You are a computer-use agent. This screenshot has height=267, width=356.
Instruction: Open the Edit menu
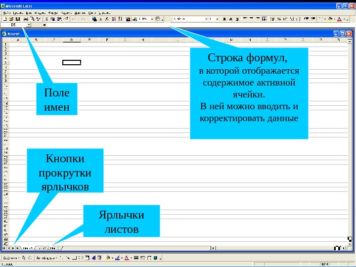pos(18,13)
